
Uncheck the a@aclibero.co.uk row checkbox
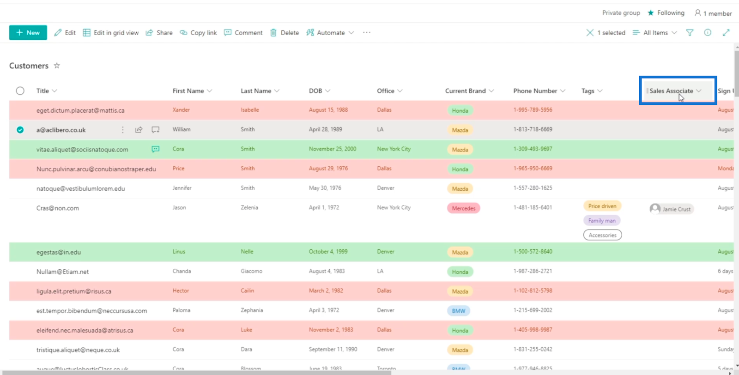[20, 130]
